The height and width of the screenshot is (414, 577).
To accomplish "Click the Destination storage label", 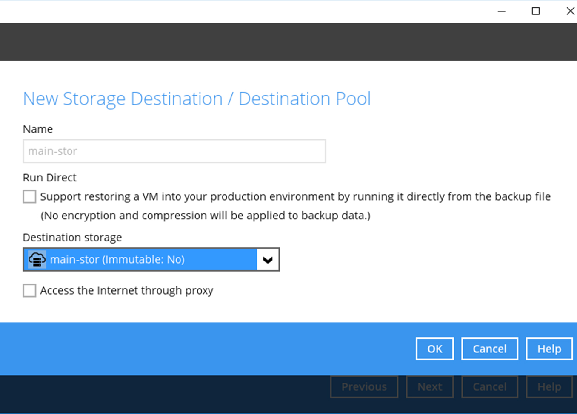I will pos(72,237).
